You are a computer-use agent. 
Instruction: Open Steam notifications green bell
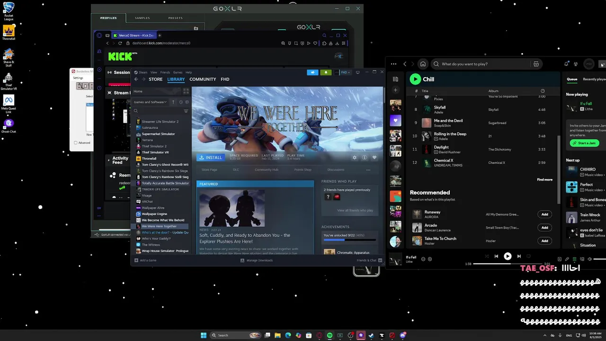click(x=325, y=72)
